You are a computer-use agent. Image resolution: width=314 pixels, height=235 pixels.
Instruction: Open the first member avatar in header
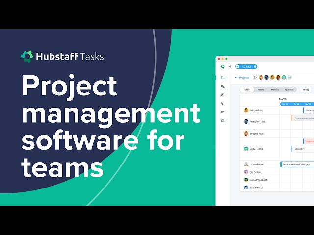click(x=261, y=77)
